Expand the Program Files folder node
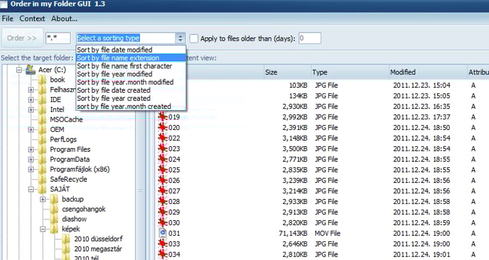 (31, 150)
